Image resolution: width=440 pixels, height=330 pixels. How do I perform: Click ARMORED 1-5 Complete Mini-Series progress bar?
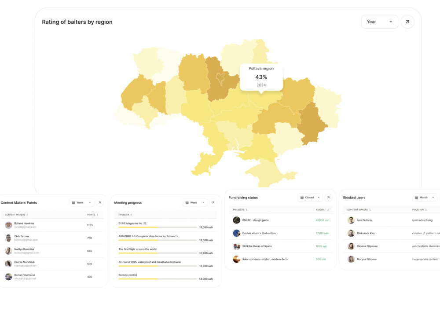coord(158,240)
